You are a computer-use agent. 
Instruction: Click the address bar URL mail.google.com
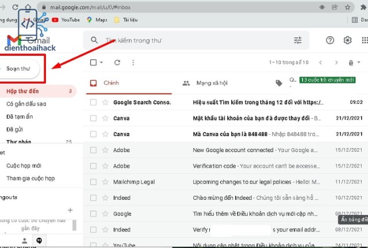(x=90, y=7)
